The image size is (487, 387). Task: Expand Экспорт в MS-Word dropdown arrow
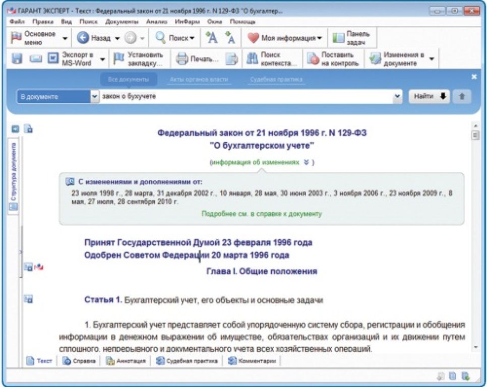point(102,59)
